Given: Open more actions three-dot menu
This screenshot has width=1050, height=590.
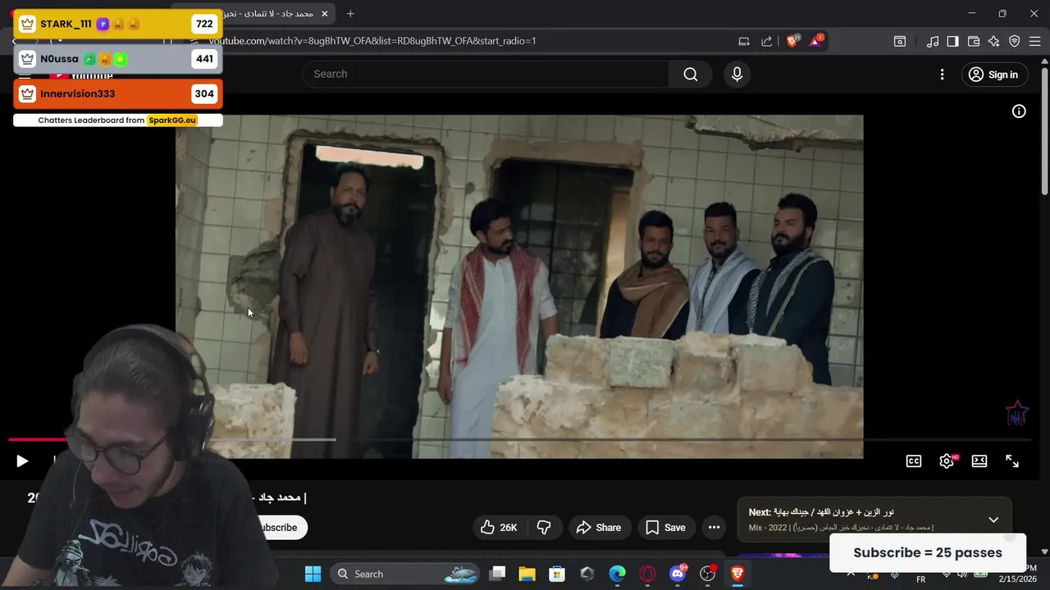Looking at the screenshot, I should click(x=714, y=528).
